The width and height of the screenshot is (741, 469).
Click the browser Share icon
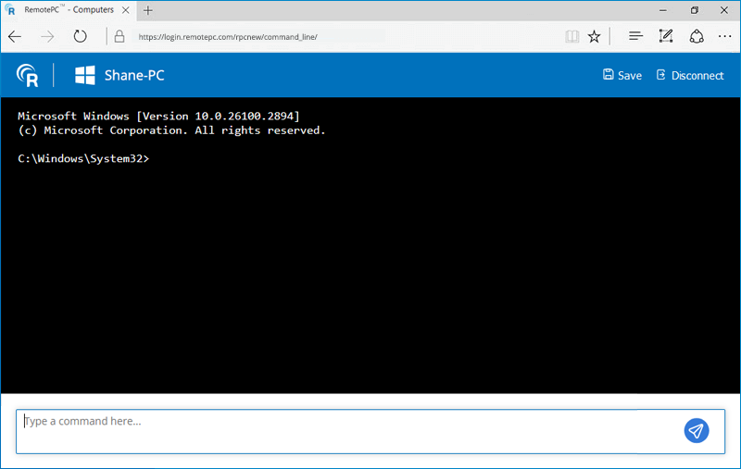(x=697, y=37)
